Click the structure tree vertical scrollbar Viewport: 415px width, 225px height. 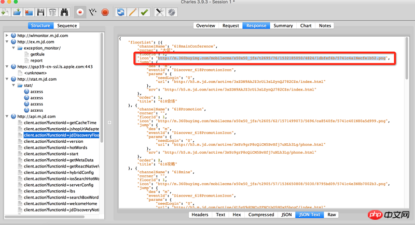pyautogui.click(x=102, y=87)
